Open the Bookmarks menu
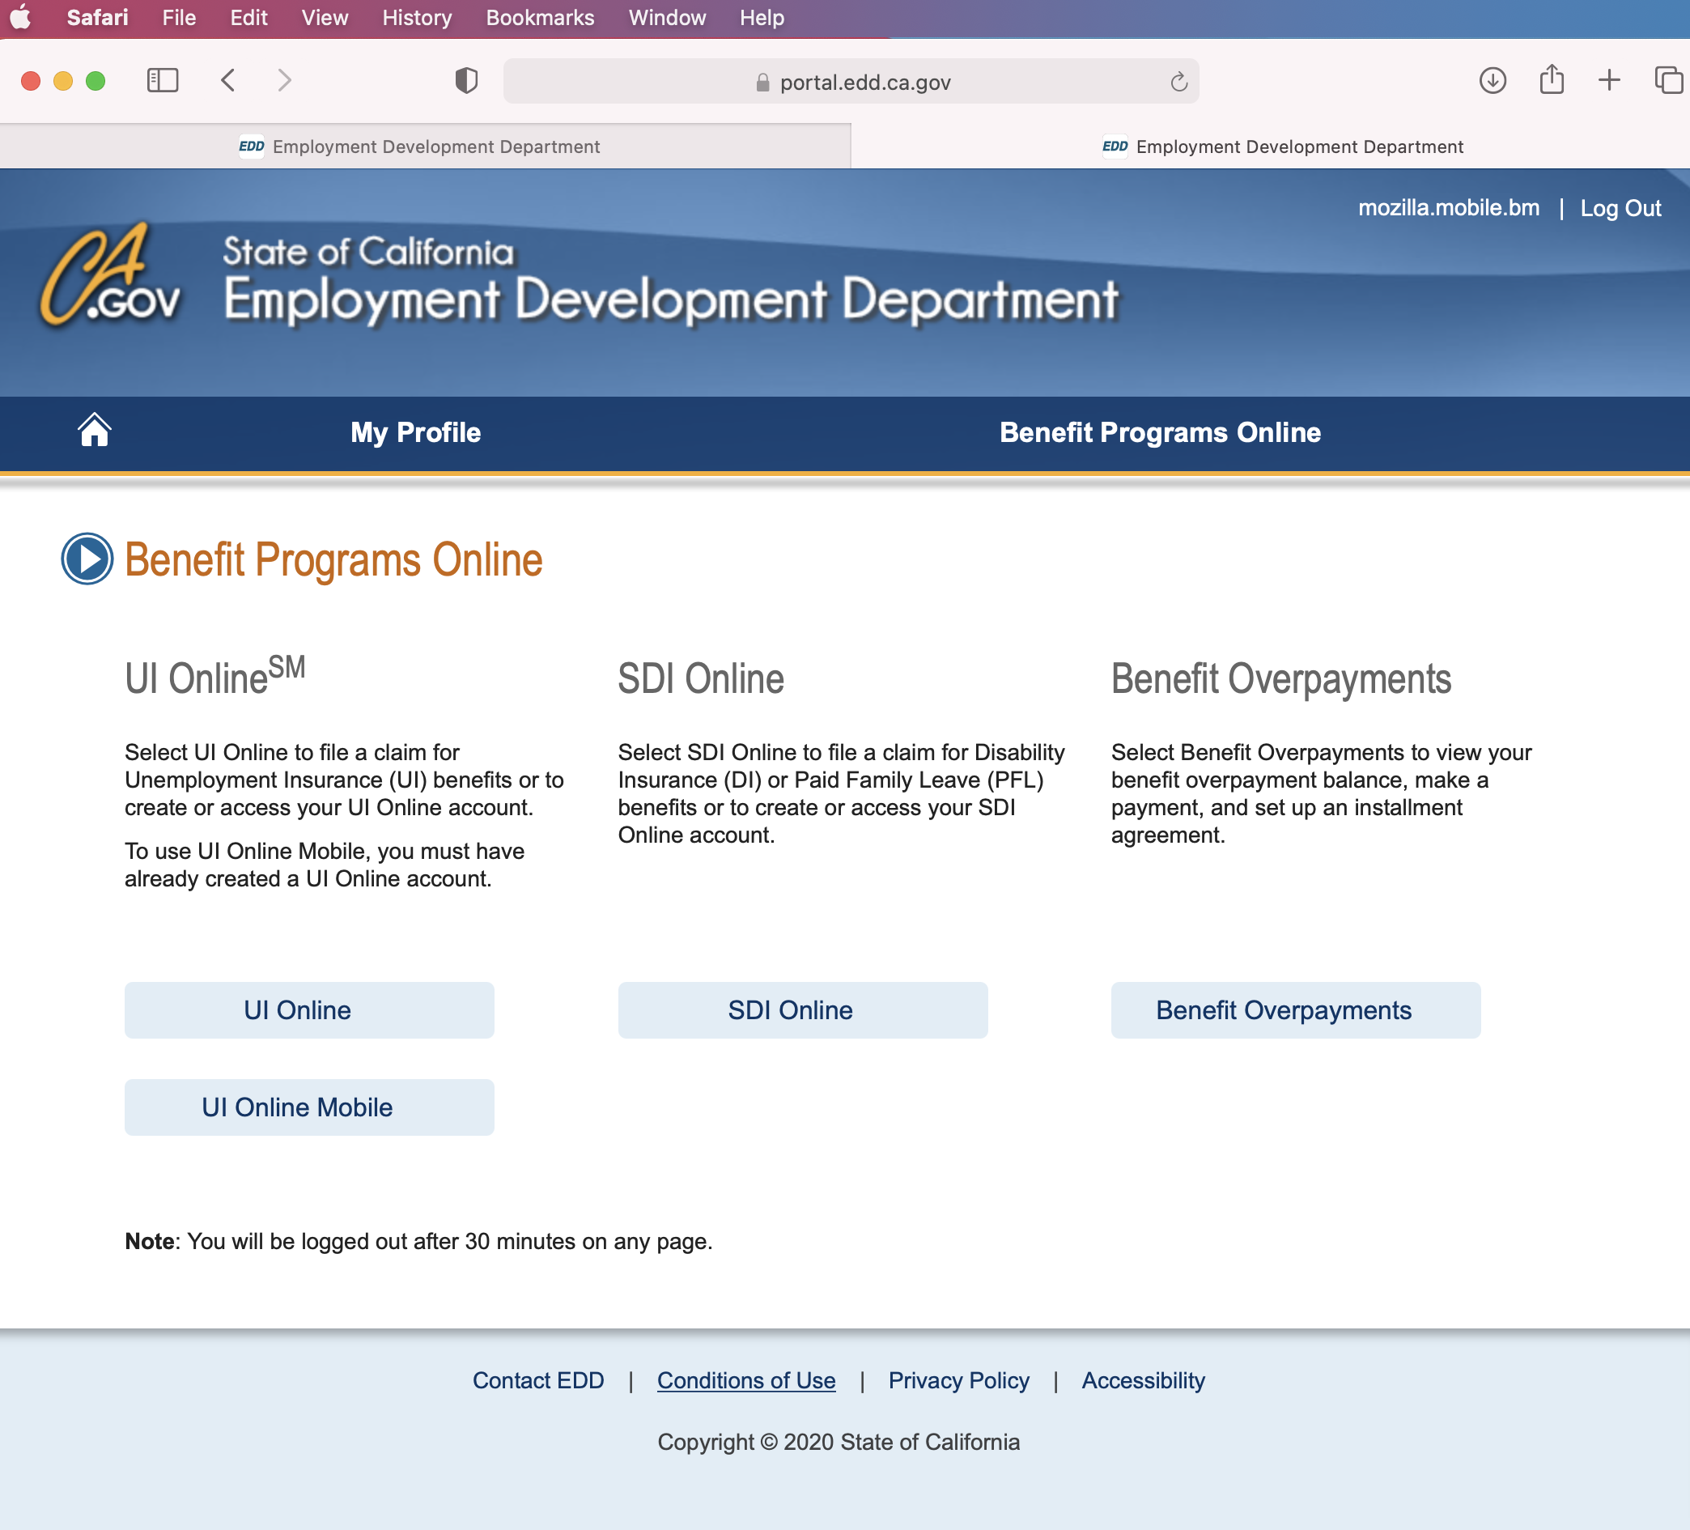The image size is (1690, 1530). pyautogui.click(x=540, y=18)
